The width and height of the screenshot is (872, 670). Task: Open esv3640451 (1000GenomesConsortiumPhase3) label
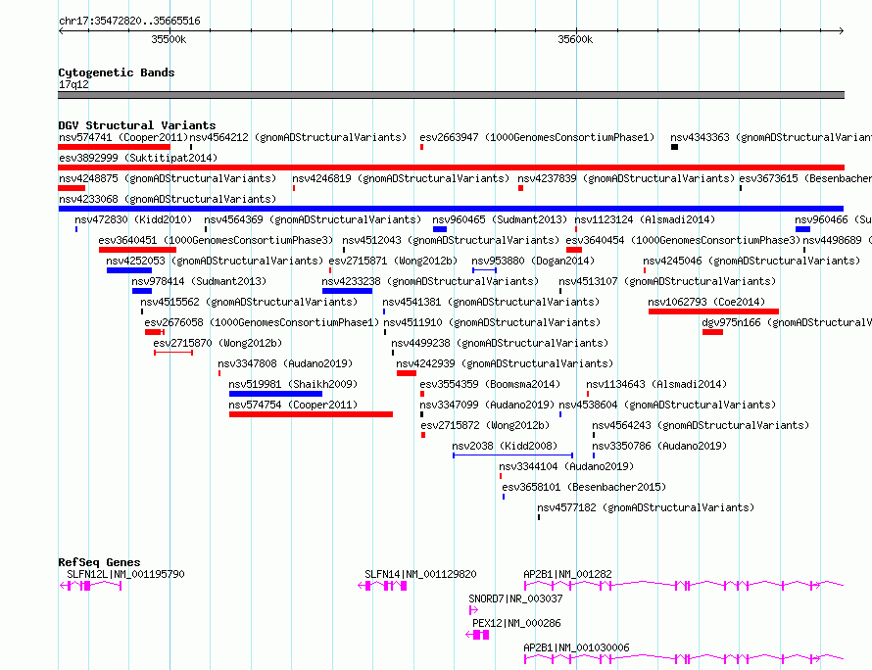tap(216, 240)
